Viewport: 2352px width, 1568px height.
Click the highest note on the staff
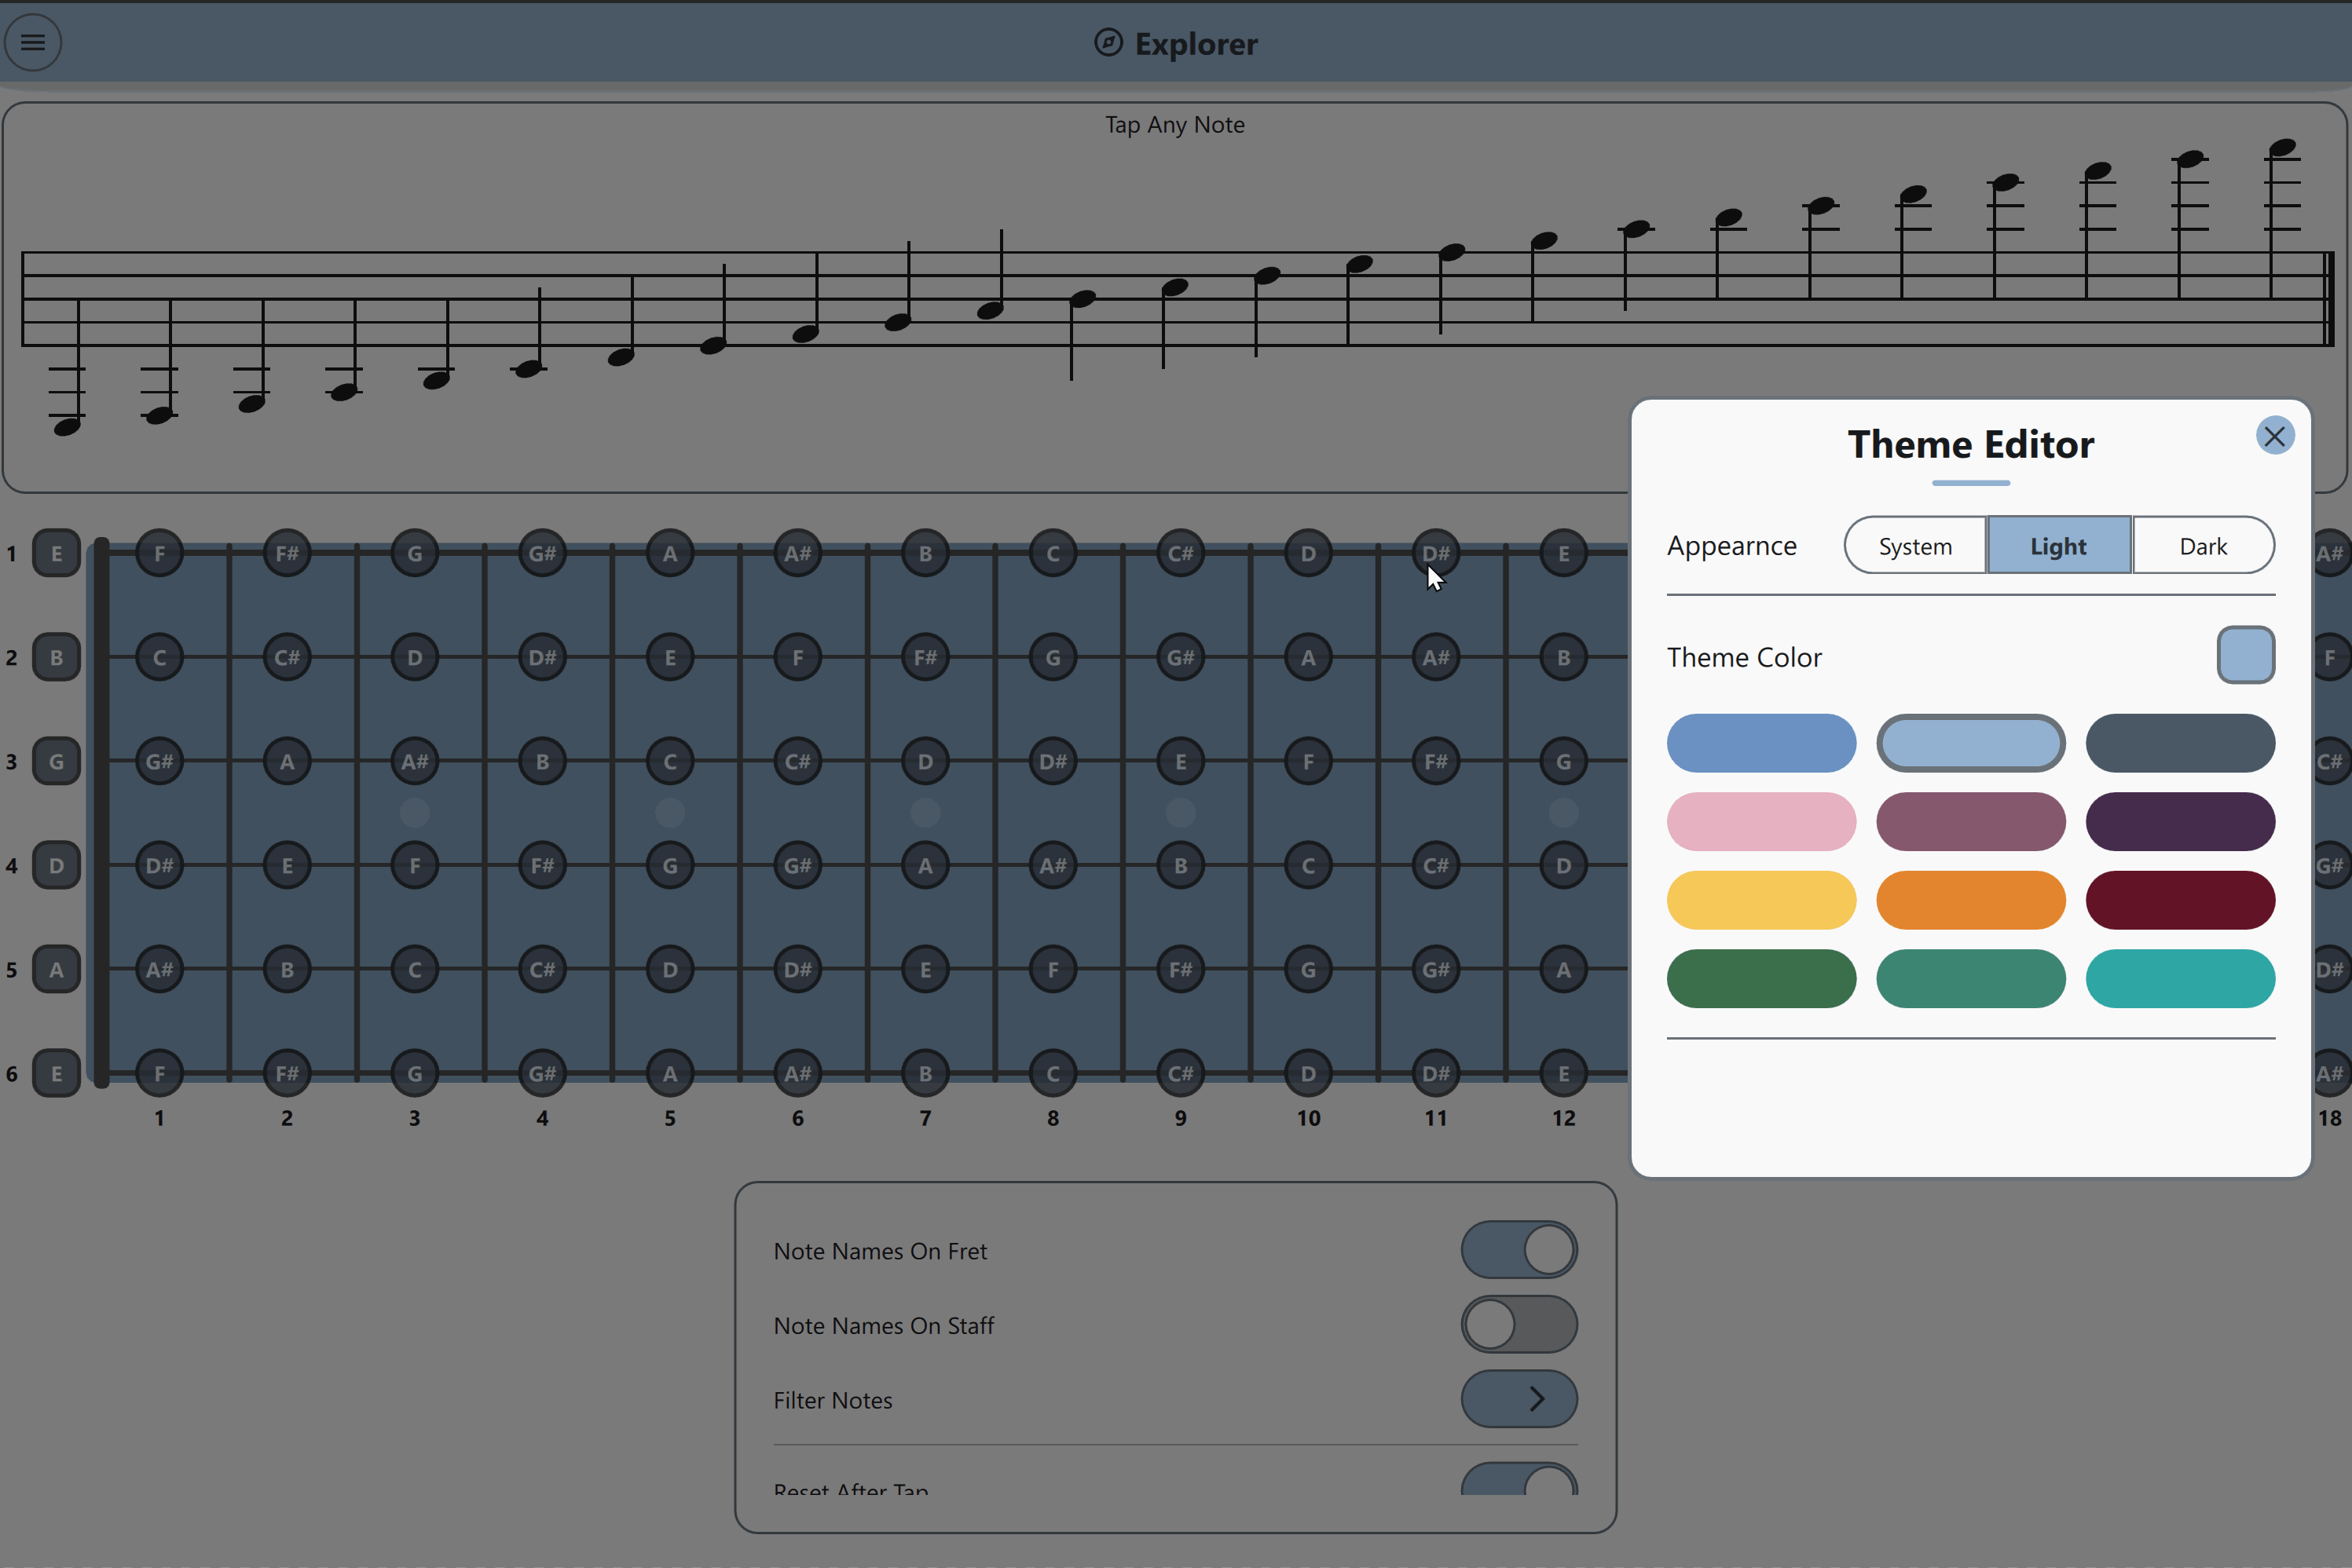pyautogui.click(x=2282, y=148)
